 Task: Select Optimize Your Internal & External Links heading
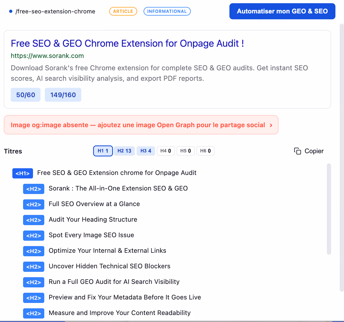coord(107,251)
